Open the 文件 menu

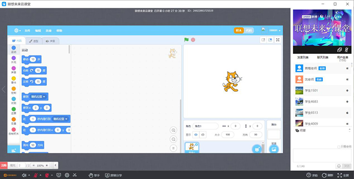(x=27, y=31)
